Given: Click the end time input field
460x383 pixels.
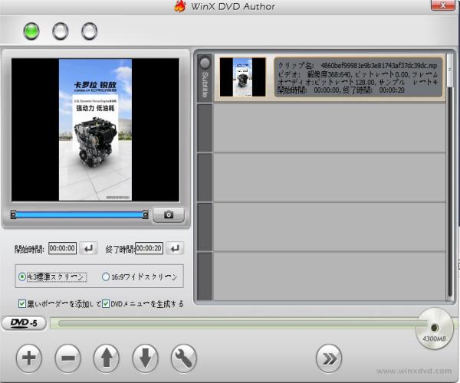Looking at the screenshot, I should click(x=149, y=248).
